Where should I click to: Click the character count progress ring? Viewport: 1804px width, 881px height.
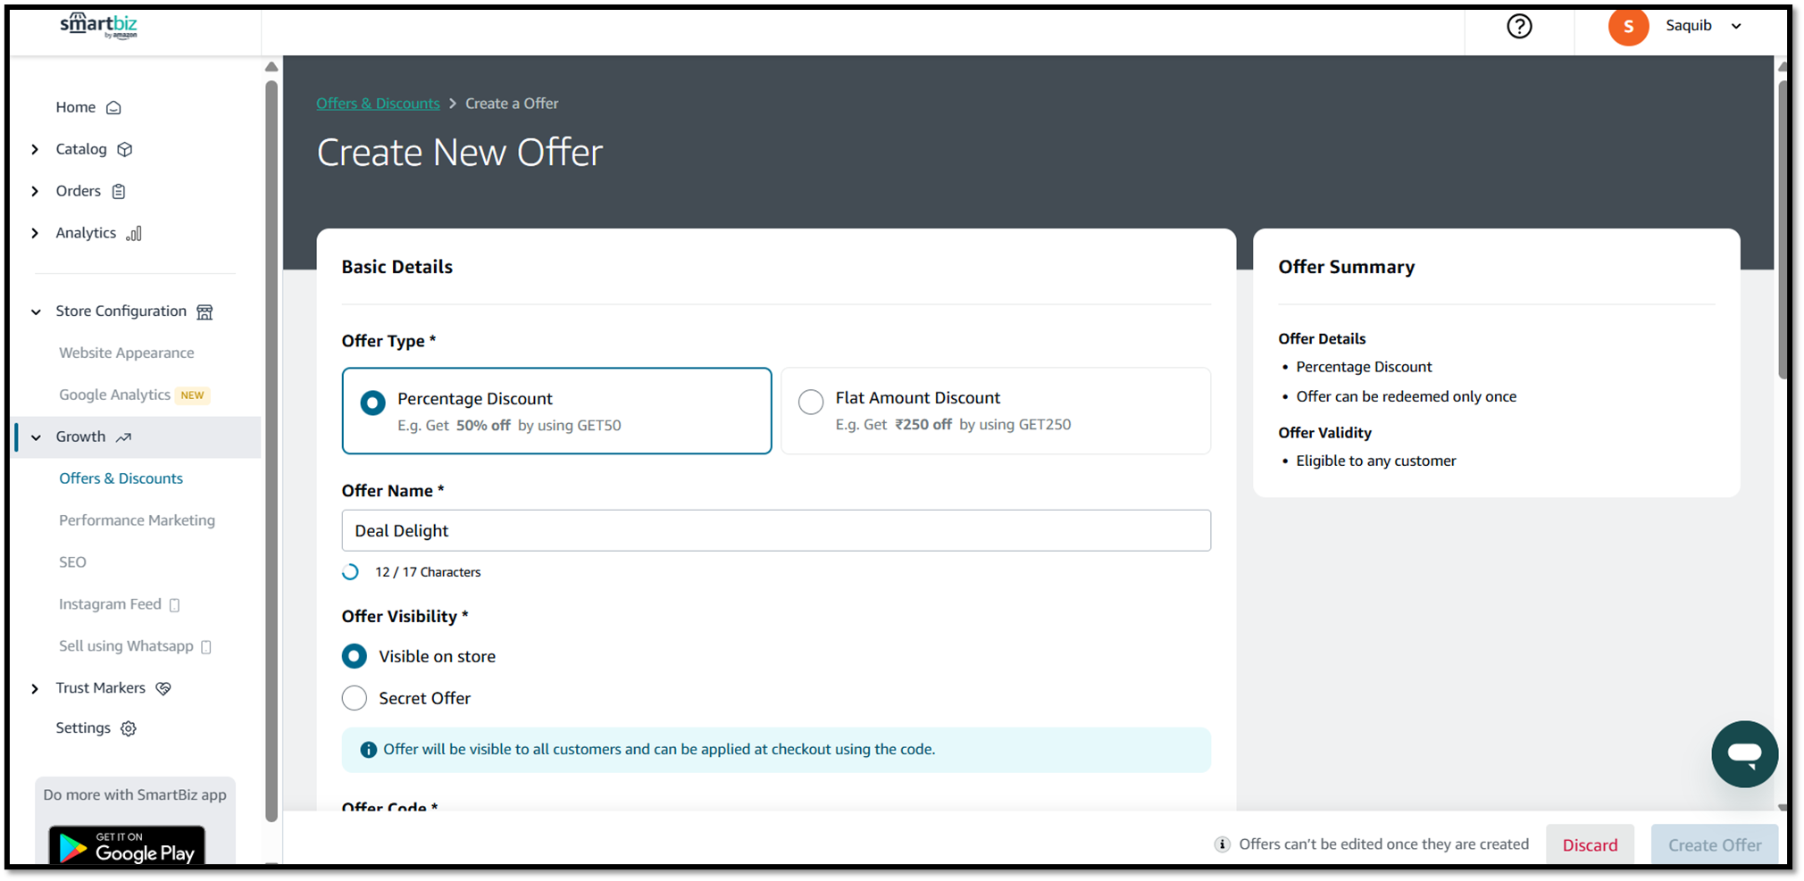351,572
